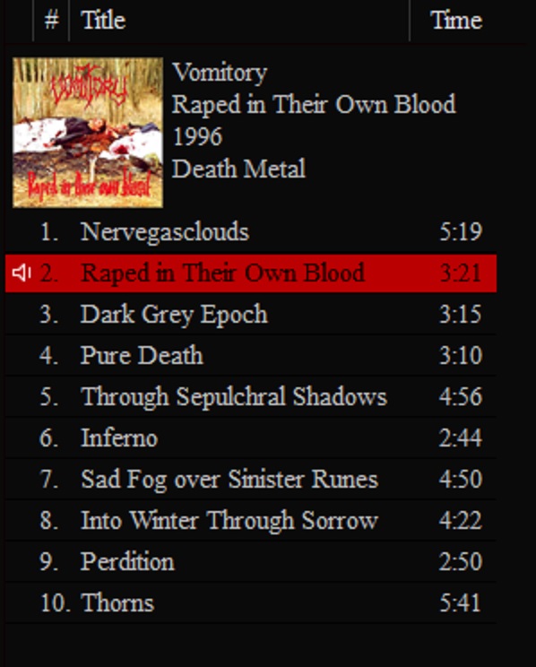Select track Pure Death

pos(251,355)
